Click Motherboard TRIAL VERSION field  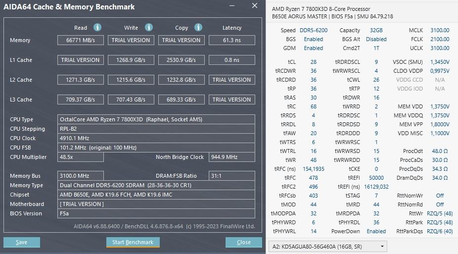click(156, 204)
